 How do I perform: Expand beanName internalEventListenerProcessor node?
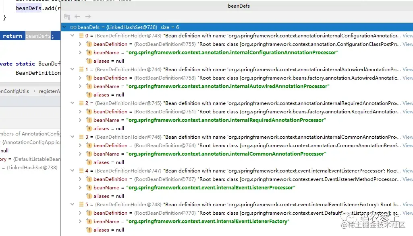(81, 188)
